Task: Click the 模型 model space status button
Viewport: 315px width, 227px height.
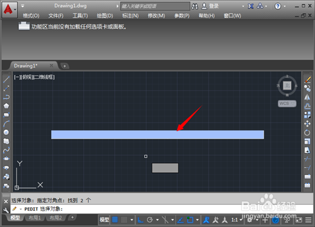Action: (105, 220)
